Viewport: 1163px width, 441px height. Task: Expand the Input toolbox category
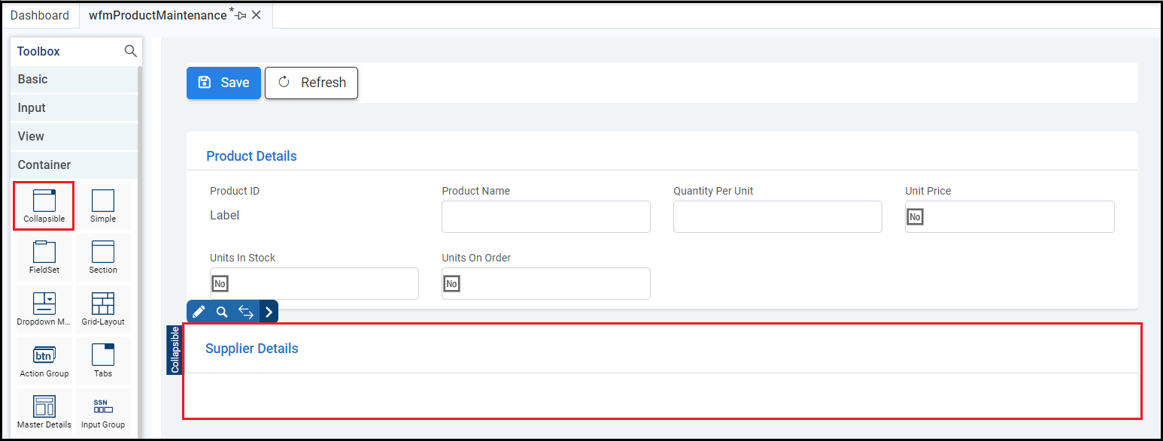(x=74, y=108)
